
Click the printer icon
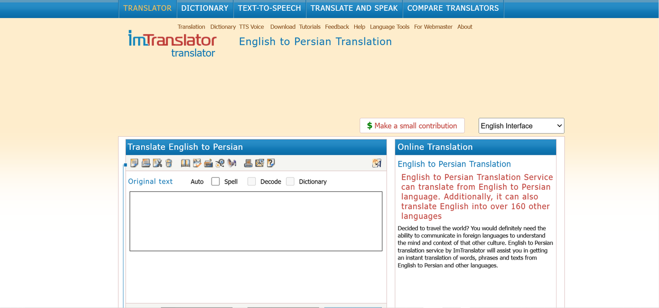(x=248, y=163)
